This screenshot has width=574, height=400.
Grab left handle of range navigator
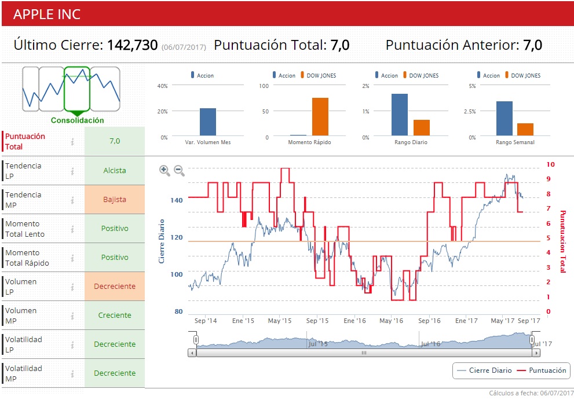196,339
